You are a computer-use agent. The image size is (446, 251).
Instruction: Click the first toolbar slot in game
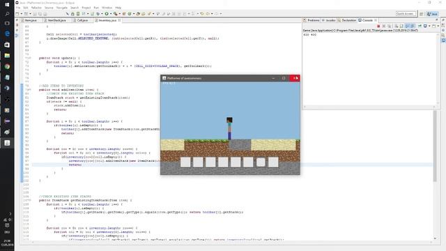tap(185, 162)
